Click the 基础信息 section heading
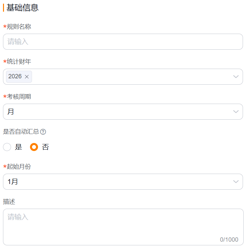248x248 pixels. point(22,8)
